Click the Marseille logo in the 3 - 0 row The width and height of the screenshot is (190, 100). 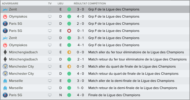5,81
